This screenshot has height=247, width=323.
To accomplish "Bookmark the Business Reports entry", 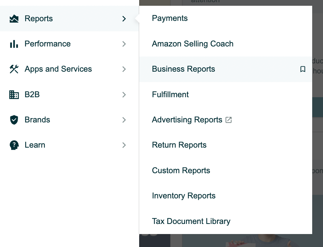I will [302, 69].
